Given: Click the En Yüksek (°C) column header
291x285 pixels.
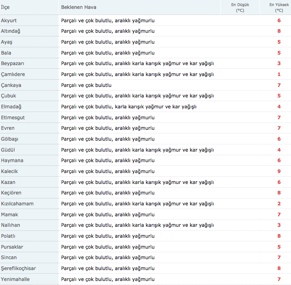Looking at the screenshot, I should [278, 7].
